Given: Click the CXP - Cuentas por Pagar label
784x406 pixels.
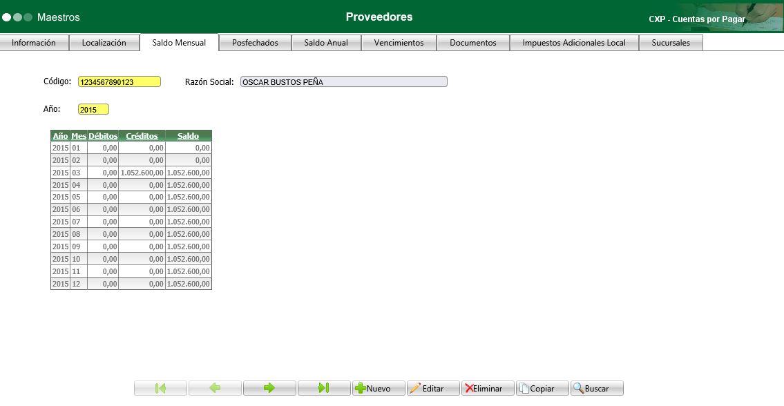Looking at the screenshot, I should (x=697, y=19).
